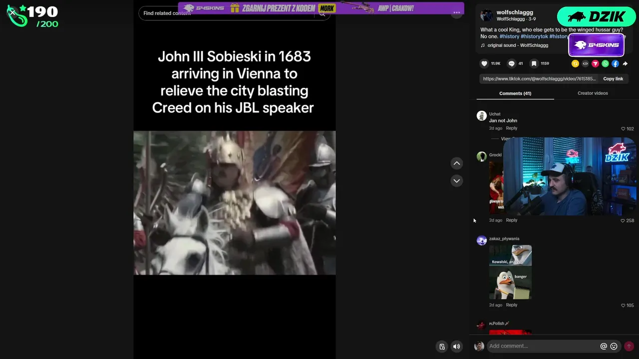Click the mention @ icon in comment box

pos(604,346)
